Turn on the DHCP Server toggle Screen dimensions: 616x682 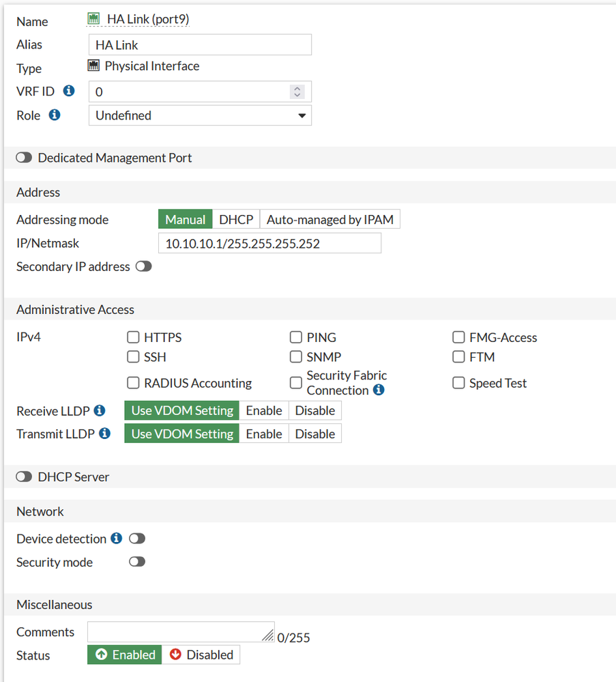pyautogui.click(x=24, y=477)
